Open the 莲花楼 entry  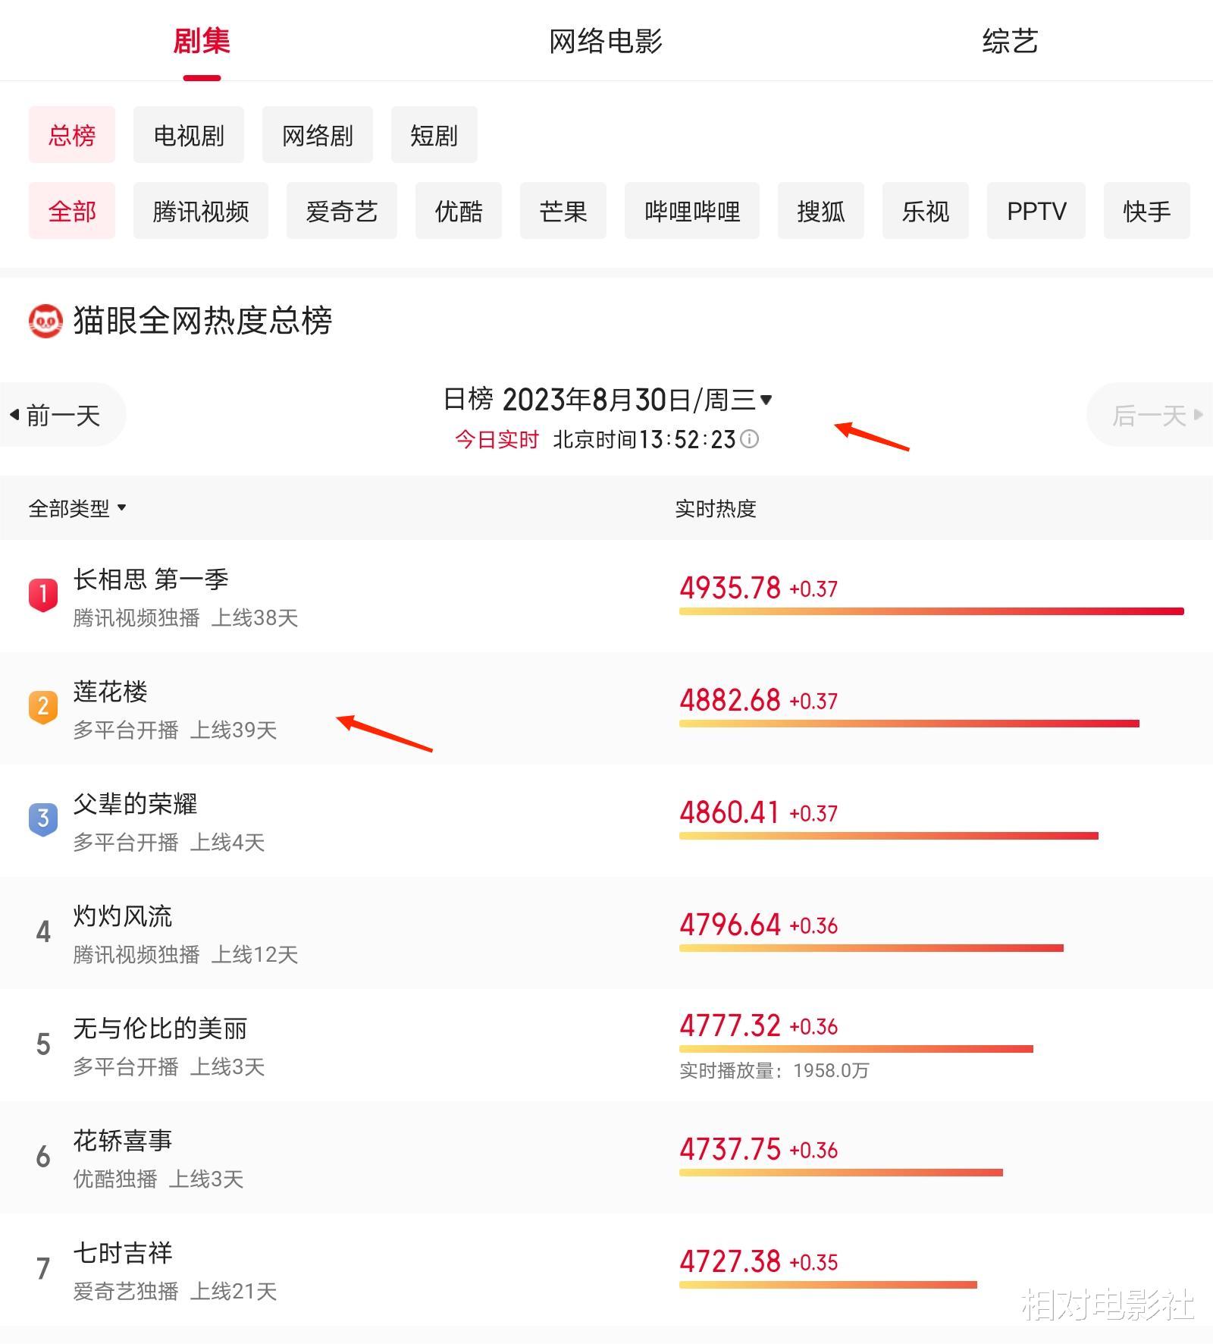[606, 708]
